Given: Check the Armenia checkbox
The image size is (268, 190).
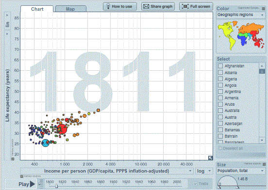Looking at the screenshot, I should [x=220, y=98].
